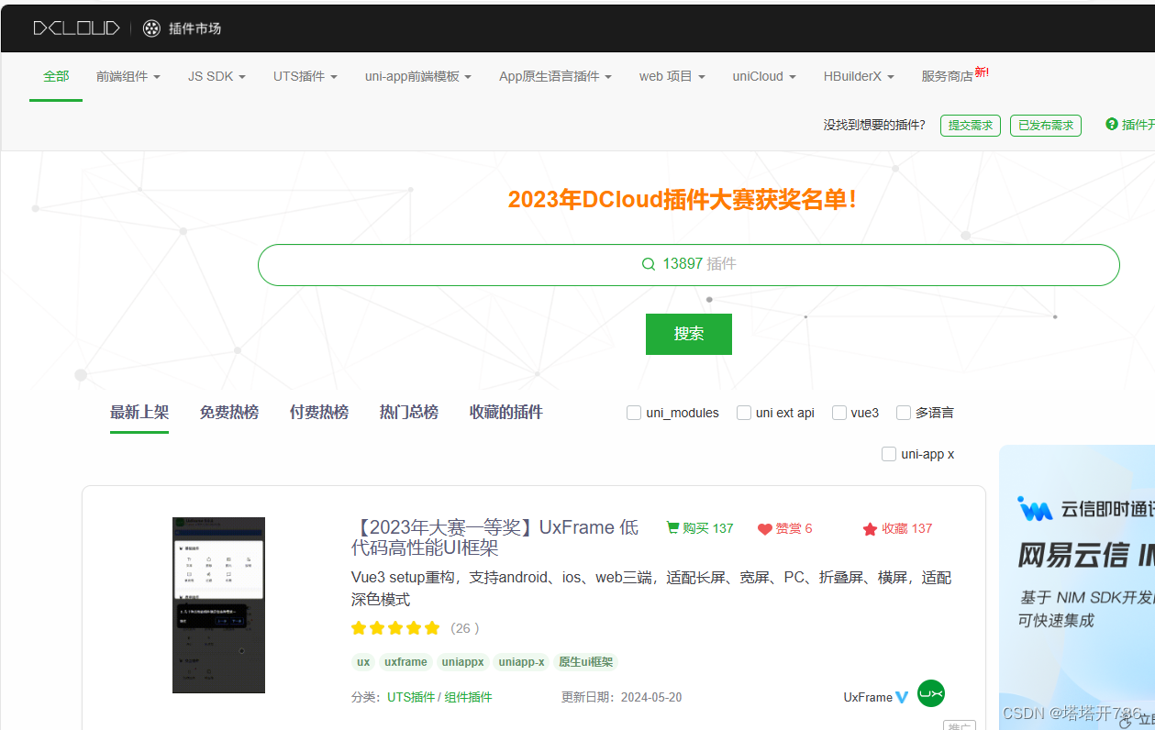Image resolution: width=1155 pixels, height=730 pixels.
Task: Click the Vue3 setup重构 description text
Action: pos(651,589)
